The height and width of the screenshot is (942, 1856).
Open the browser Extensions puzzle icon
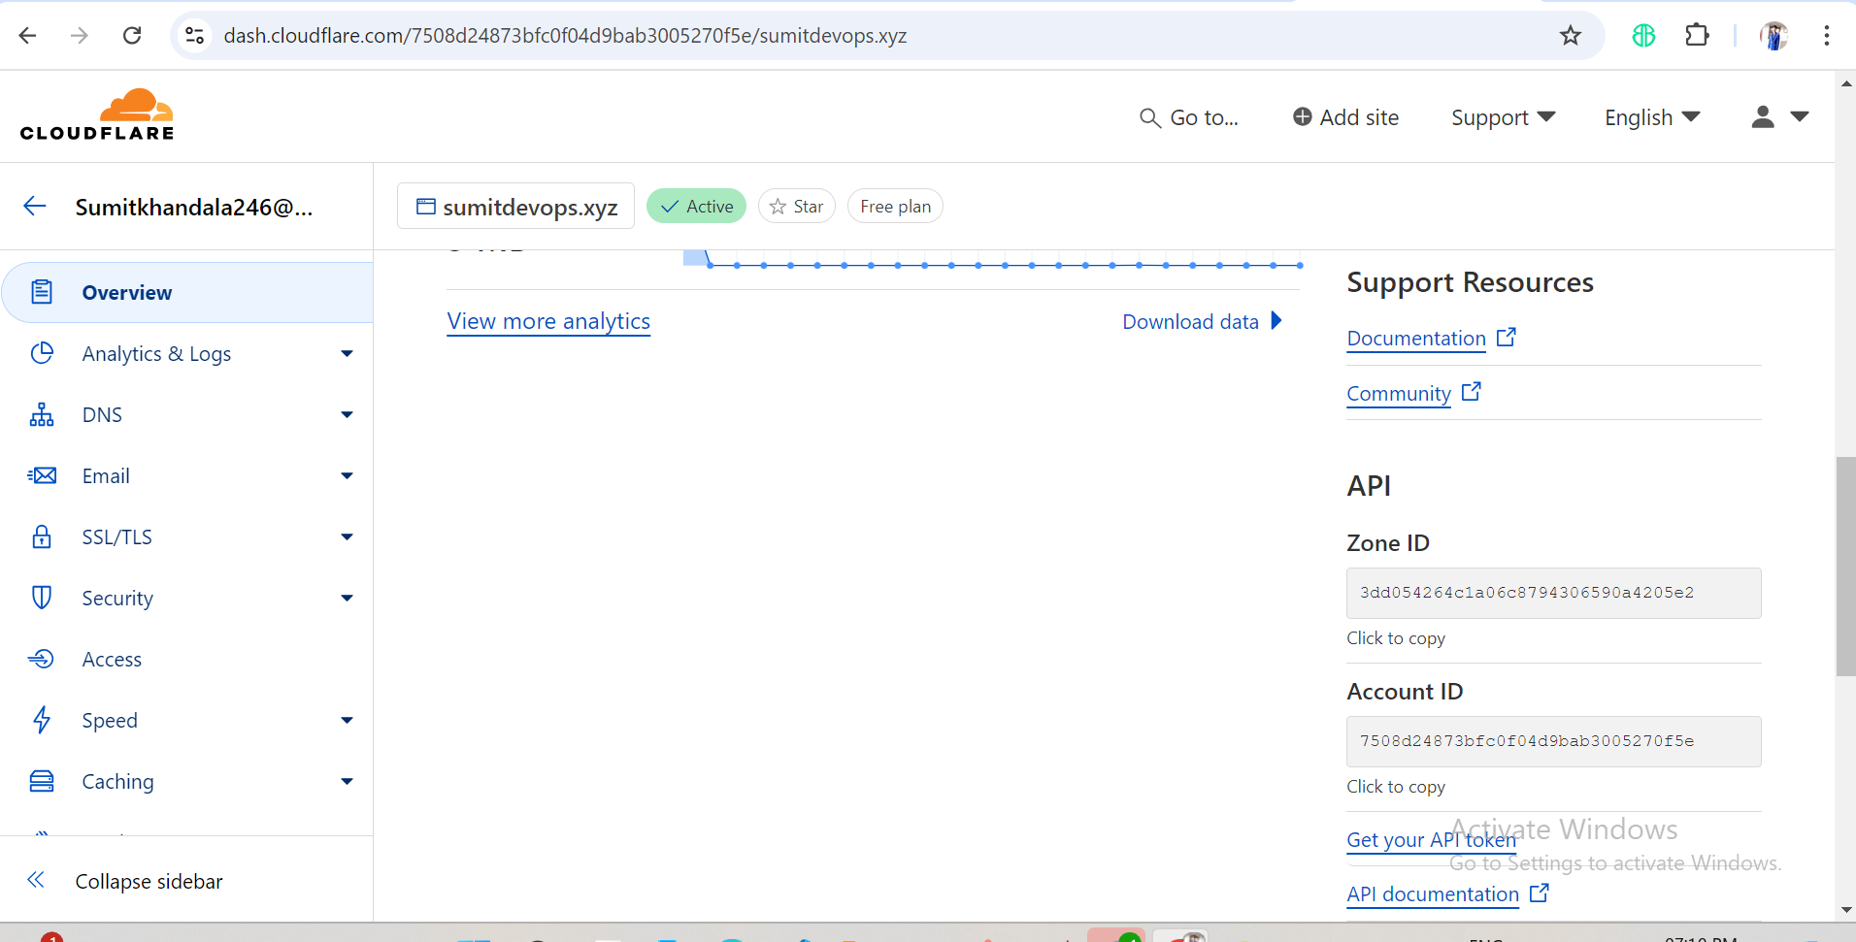1697,36
